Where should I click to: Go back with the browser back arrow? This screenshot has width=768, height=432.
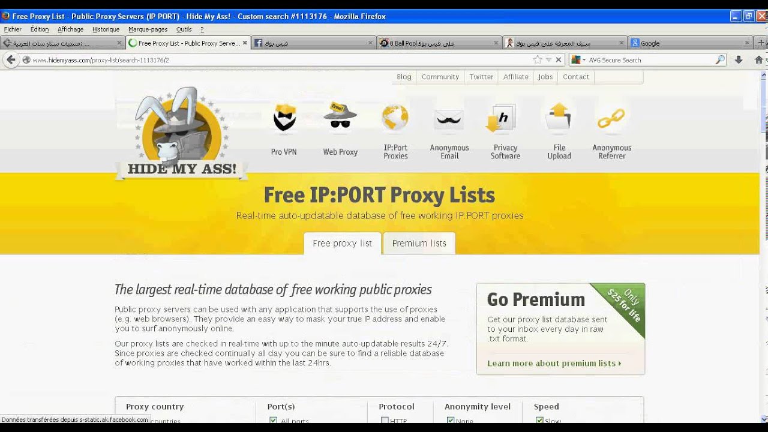[11, 59]
